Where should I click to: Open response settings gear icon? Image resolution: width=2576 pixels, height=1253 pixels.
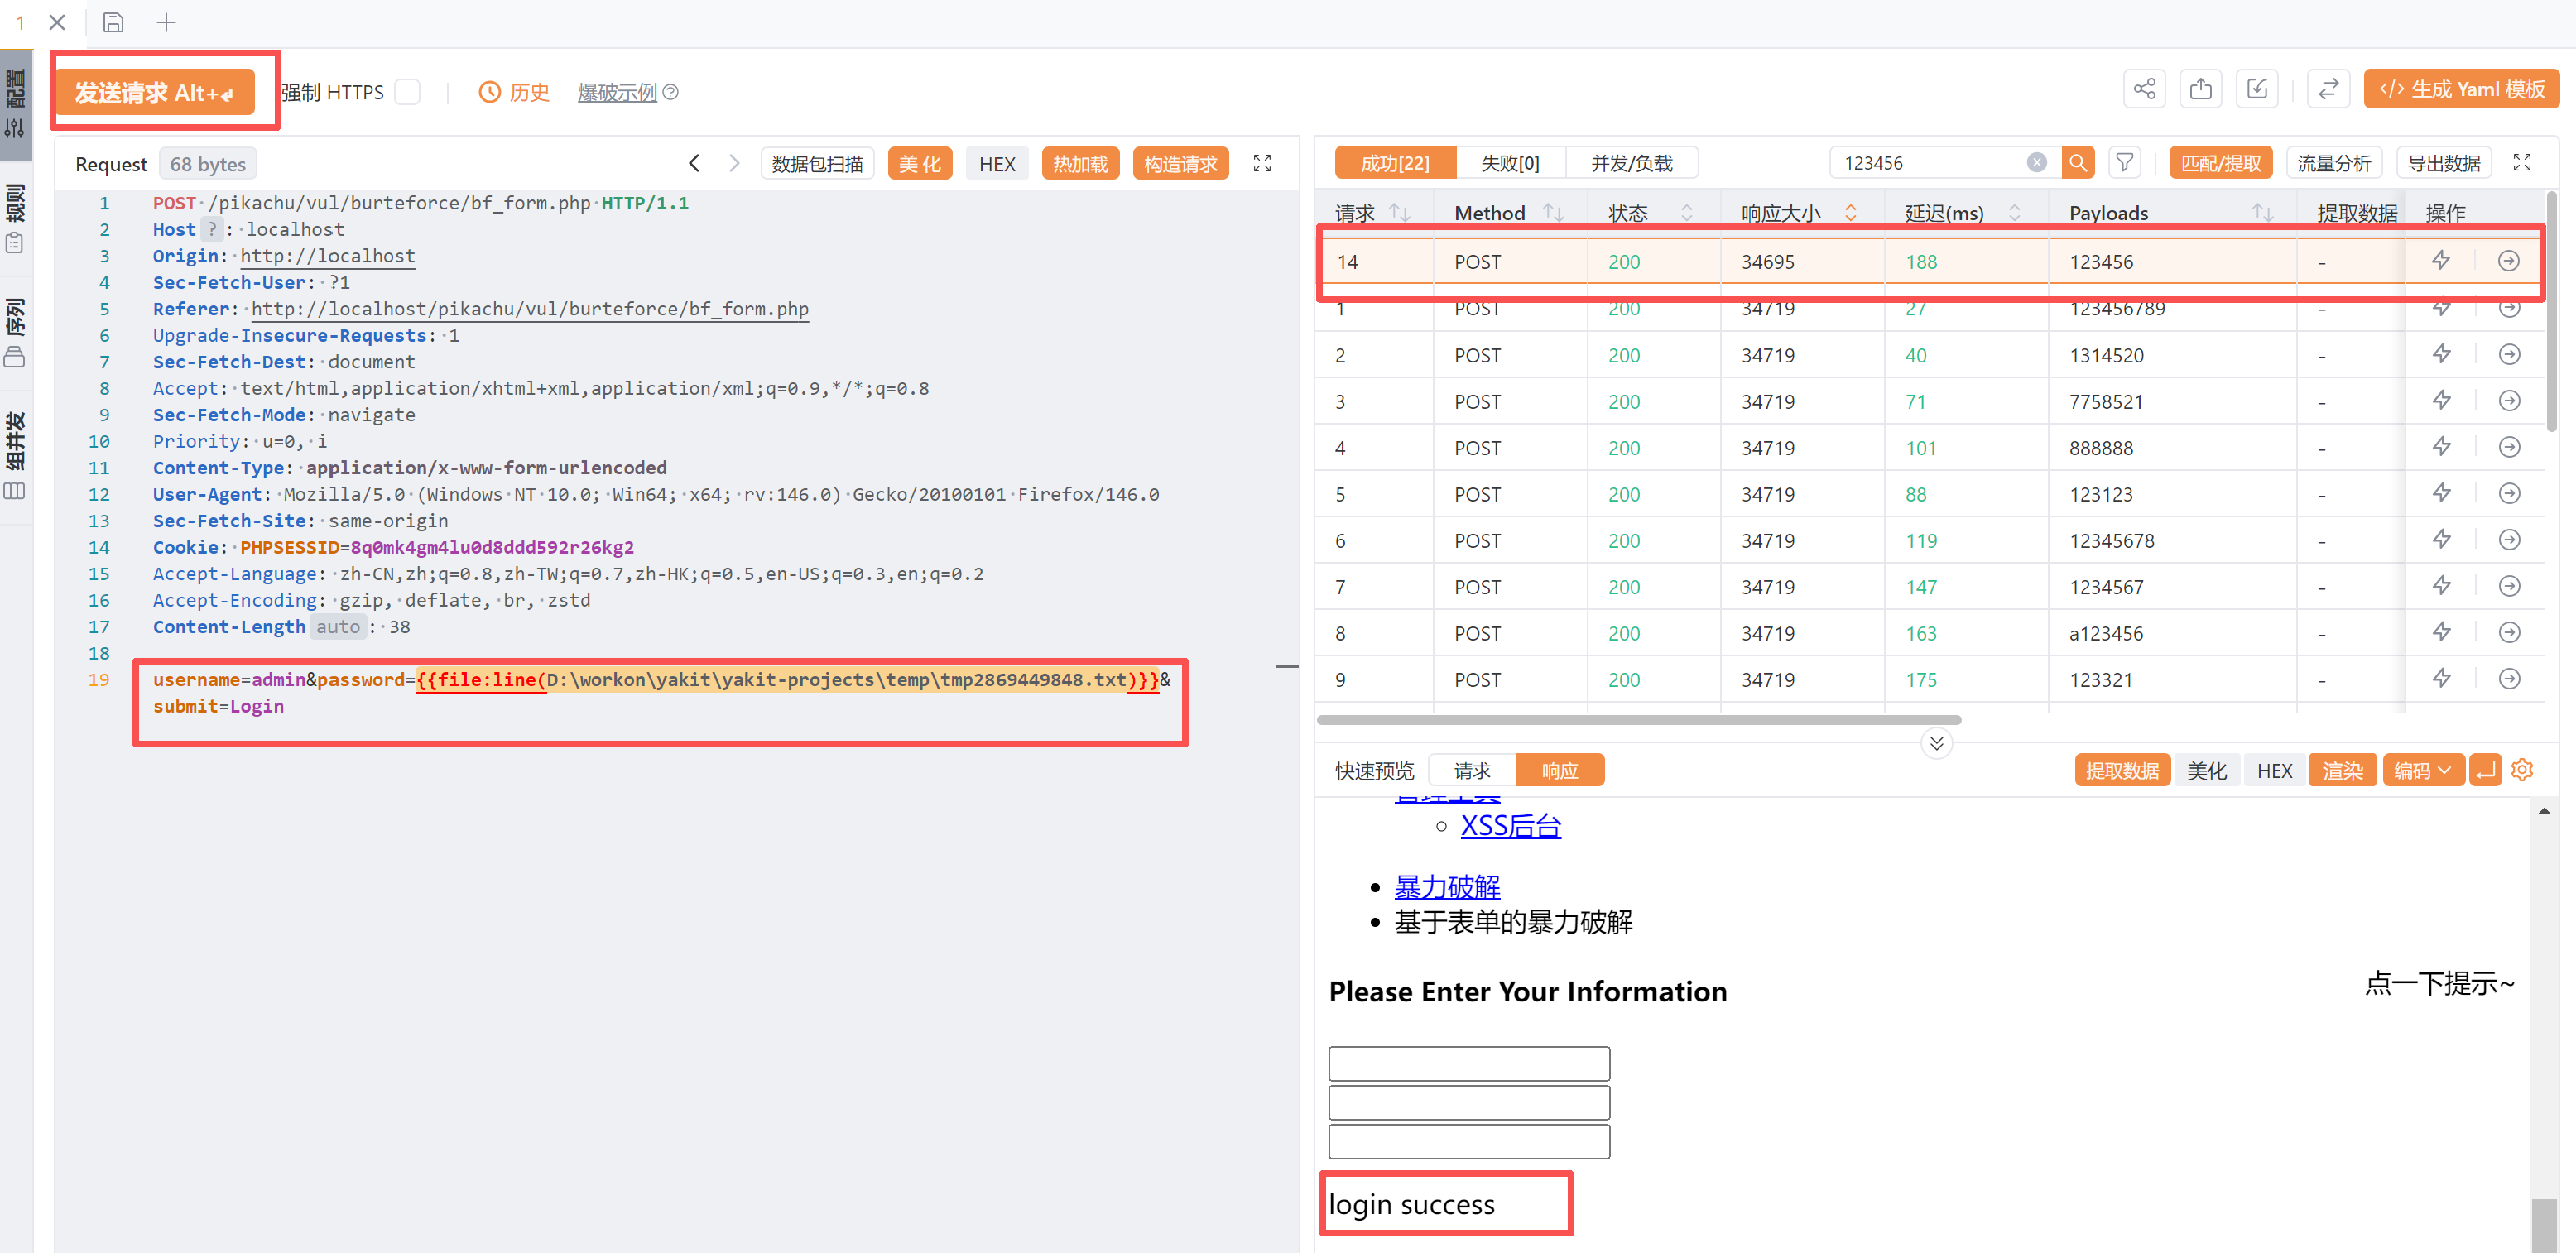pos(2522,770)
